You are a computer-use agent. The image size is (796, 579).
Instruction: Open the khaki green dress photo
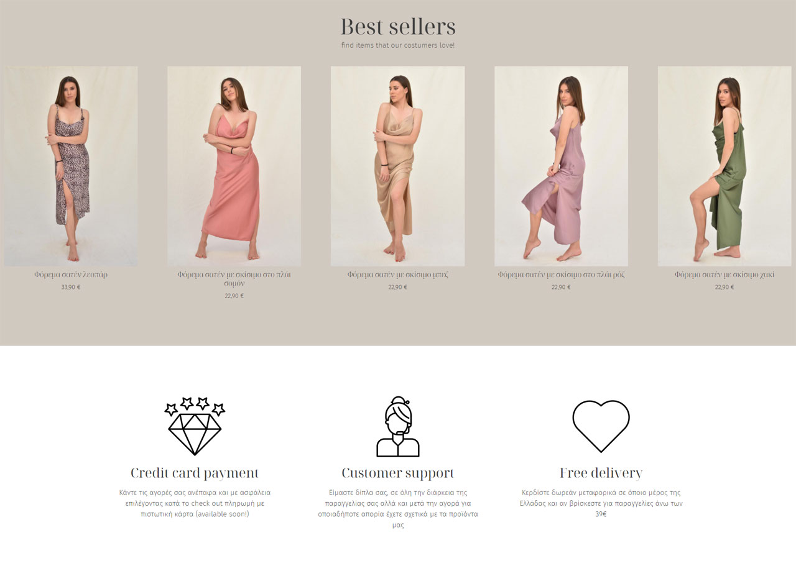pos(724,166)
